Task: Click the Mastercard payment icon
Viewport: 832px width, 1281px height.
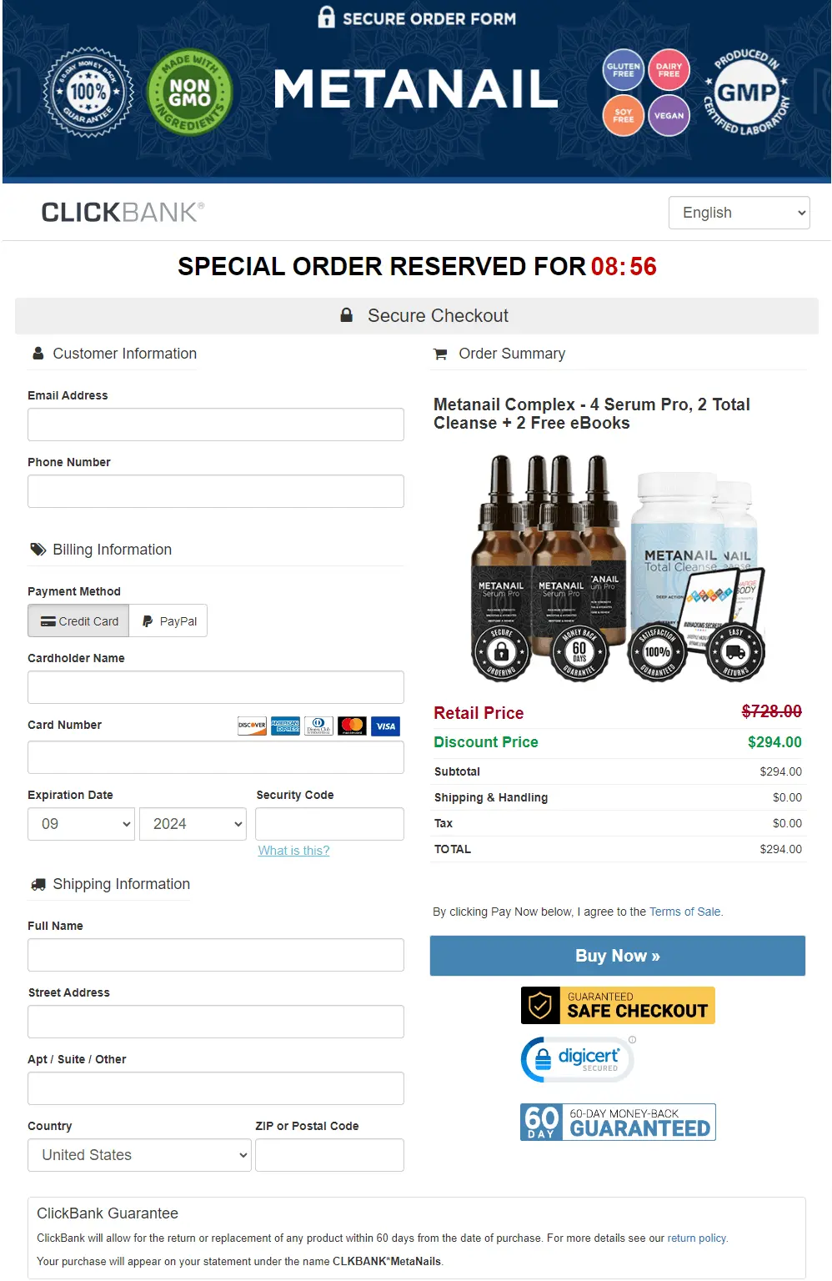Action: coord(351,726)
